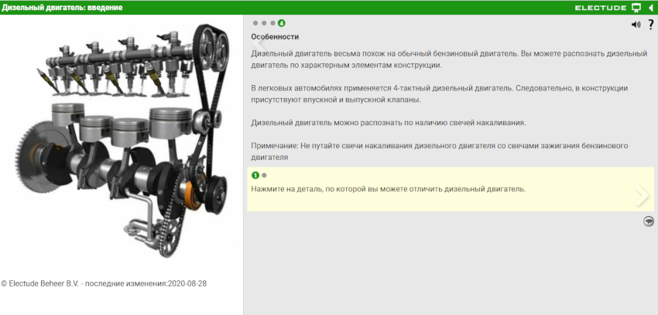Select the green page 4 indicator
658x315 pixels.
click(281, 23)
